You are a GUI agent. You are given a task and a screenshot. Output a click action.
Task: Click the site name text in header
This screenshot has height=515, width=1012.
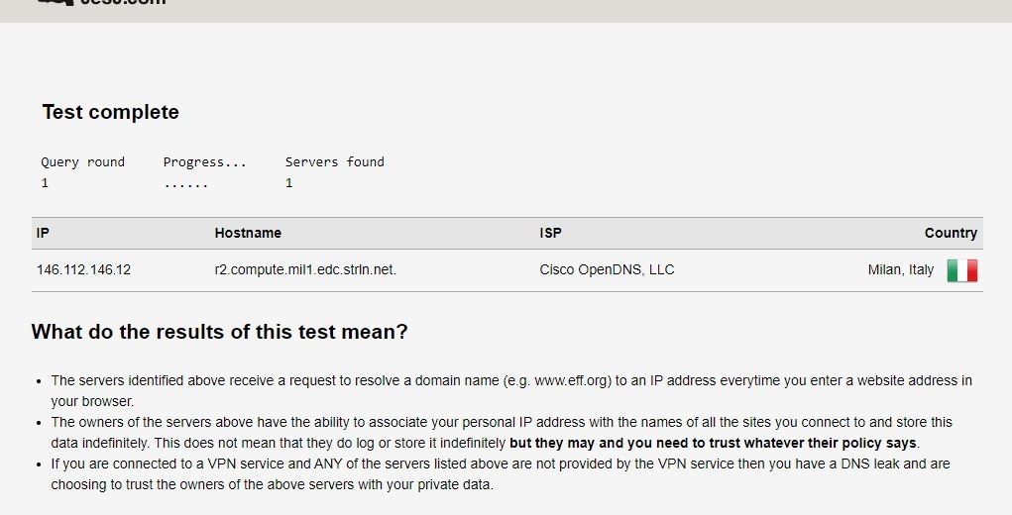tap(123, 3)
